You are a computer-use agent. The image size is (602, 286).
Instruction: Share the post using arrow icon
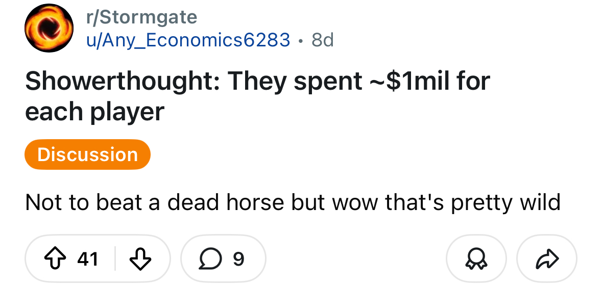(546, 259)
